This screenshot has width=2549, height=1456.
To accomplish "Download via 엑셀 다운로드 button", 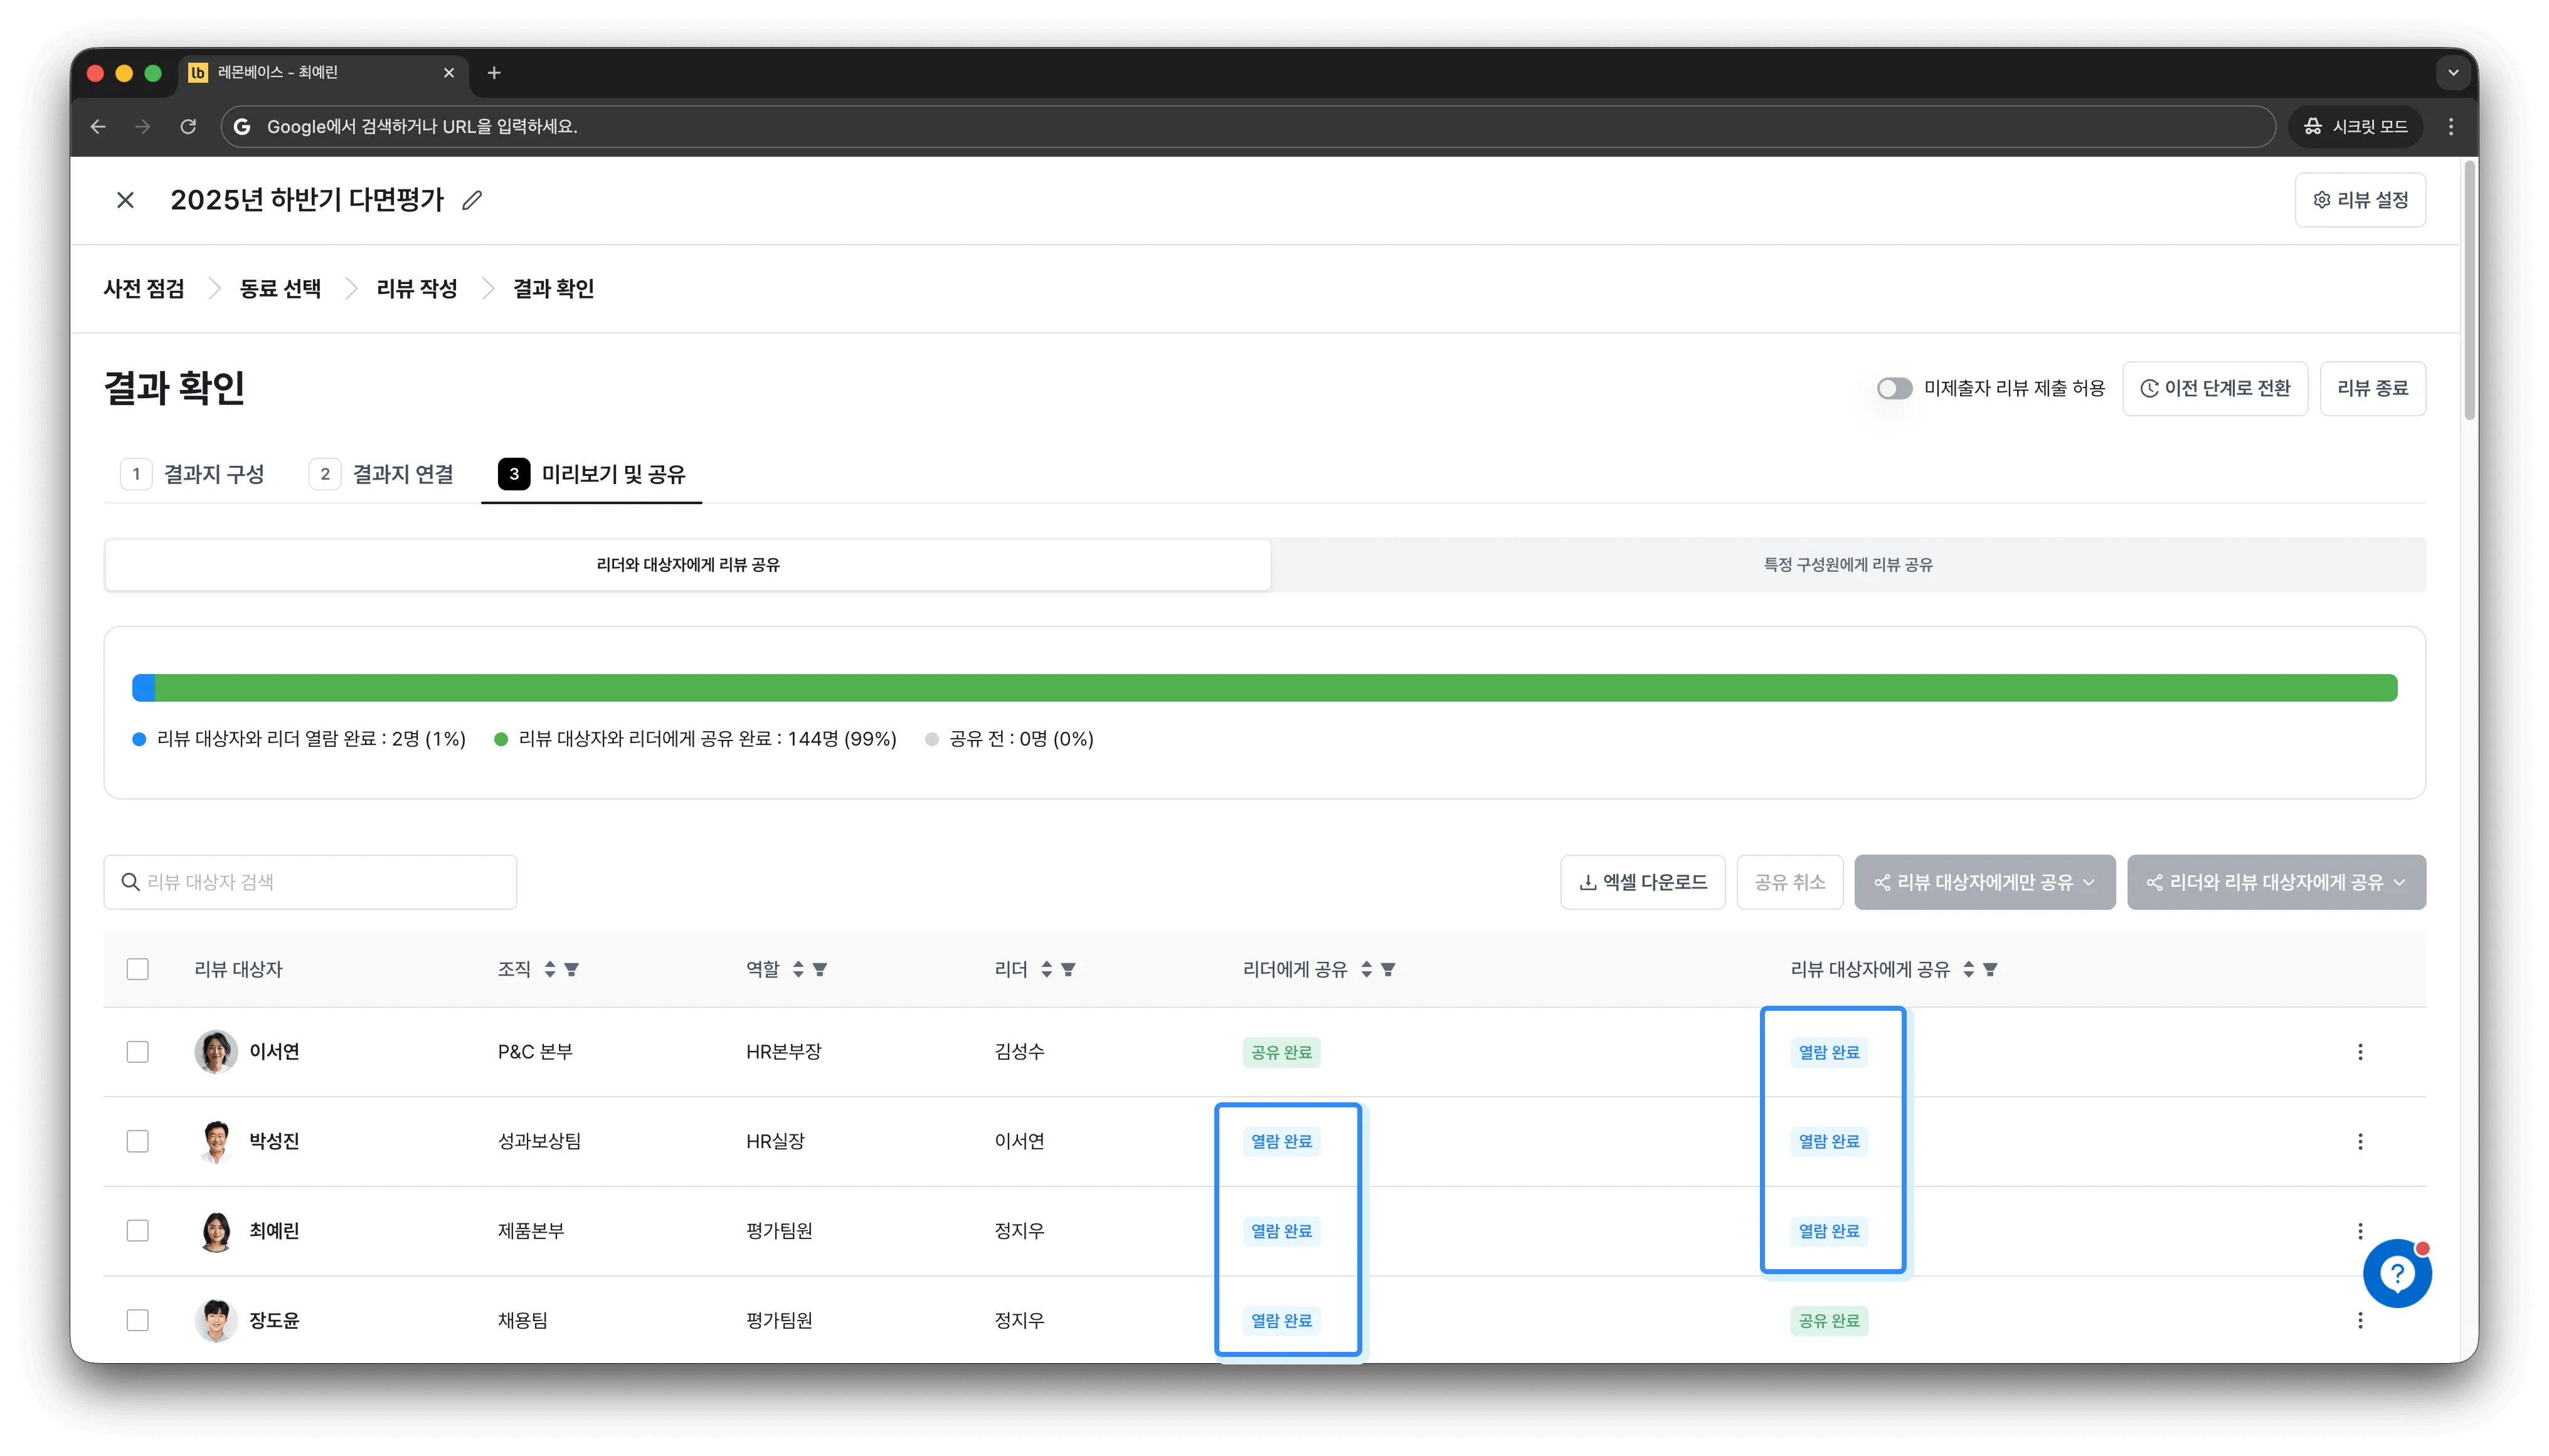I will 1642,882.
